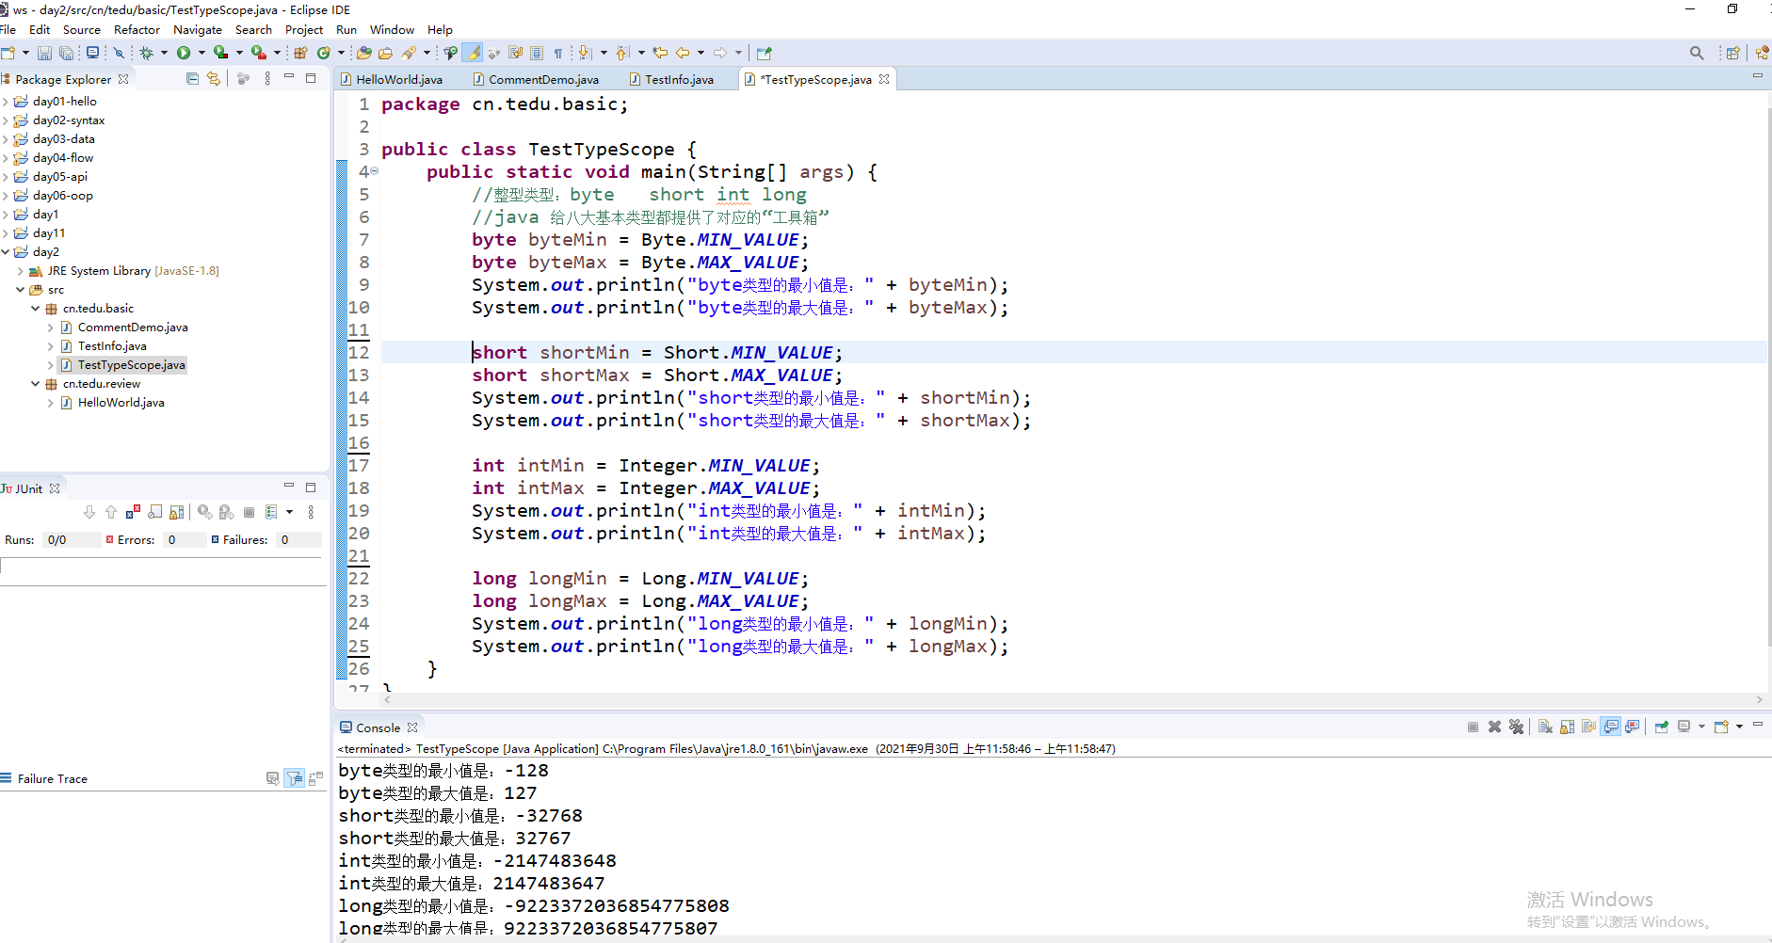Viewport: 1772px width, 943px height.
Task: Open Display Selected Console dropdown
Action: tap(1701, 727)
